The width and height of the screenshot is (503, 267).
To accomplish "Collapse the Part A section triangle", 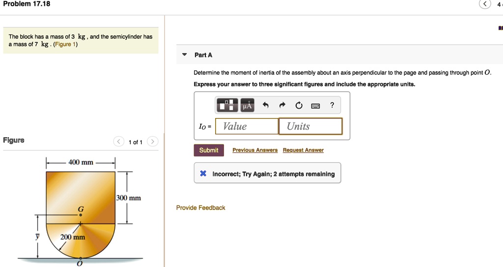I will click(184, 55).
